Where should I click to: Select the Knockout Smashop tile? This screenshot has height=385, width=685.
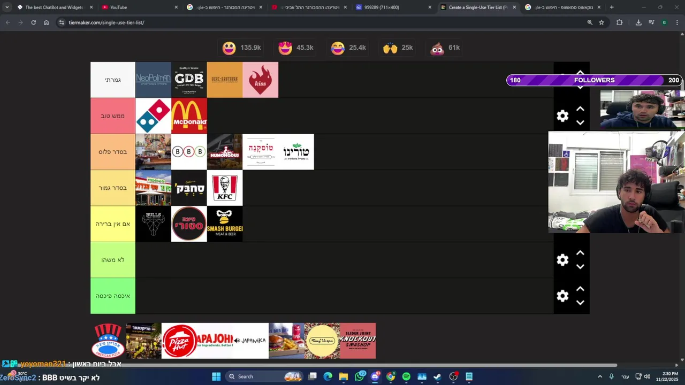(357, 341)
